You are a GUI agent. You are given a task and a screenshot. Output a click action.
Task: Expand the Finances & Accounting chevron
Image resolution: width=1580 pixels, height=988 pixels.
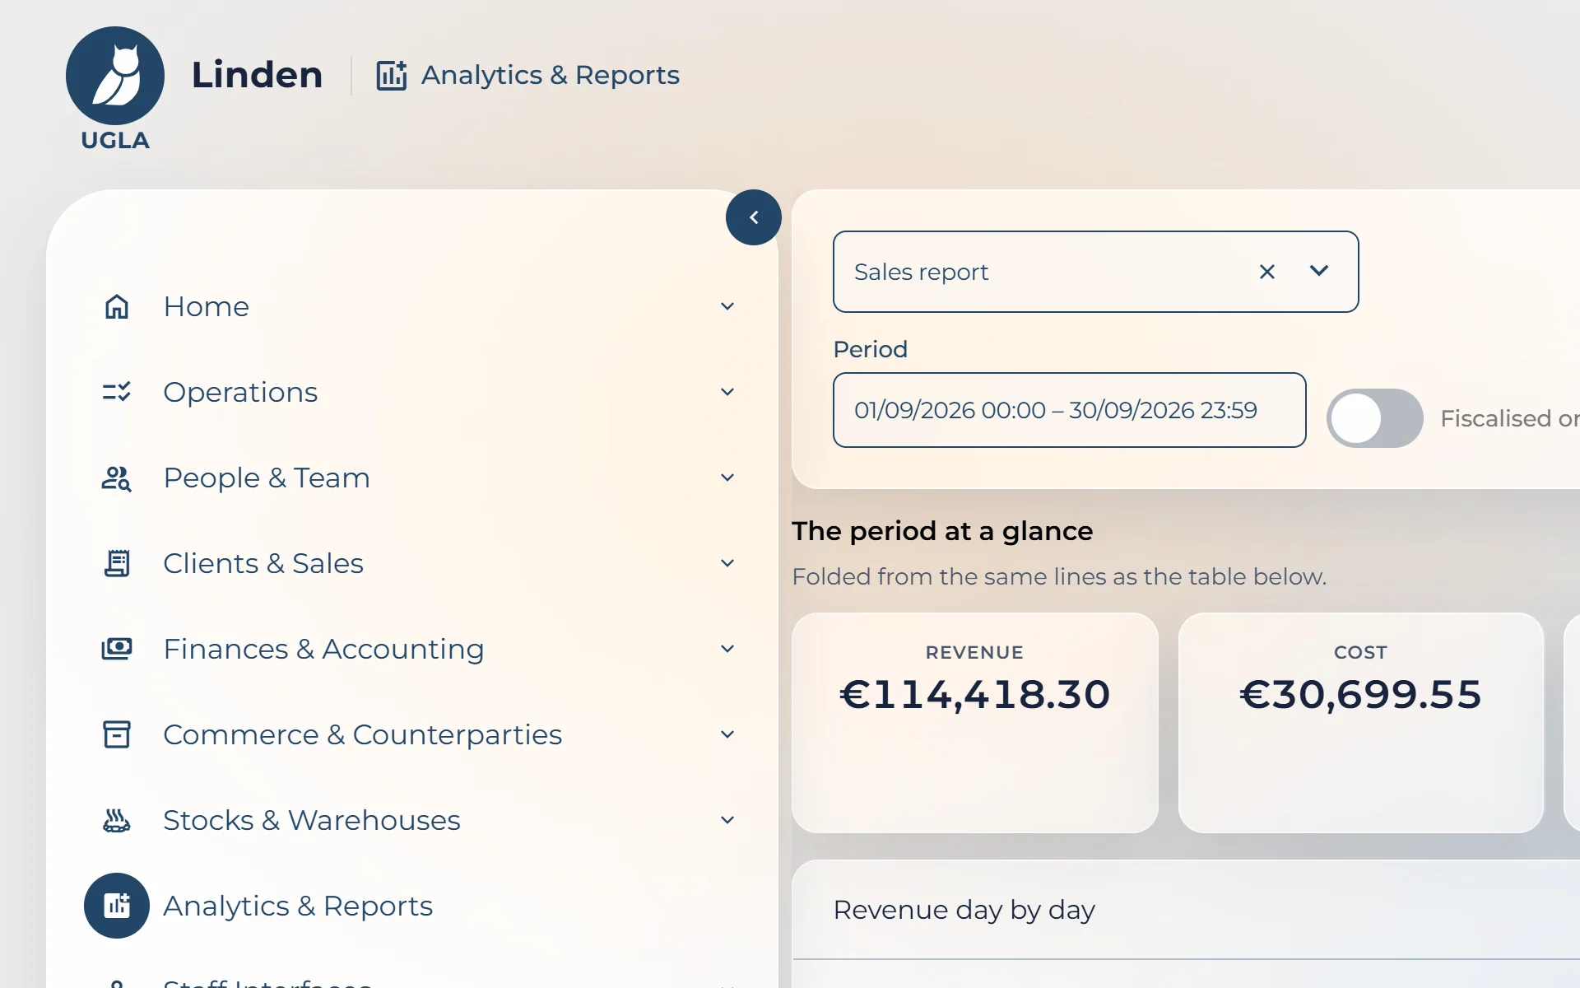pos(727,649)
